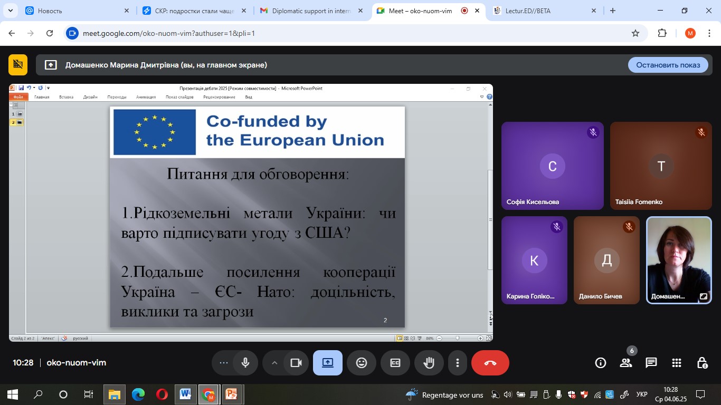Viewport: 721px width, 405px height.
Task: Expand audio and video settings chevron
Action: point(274,363)
